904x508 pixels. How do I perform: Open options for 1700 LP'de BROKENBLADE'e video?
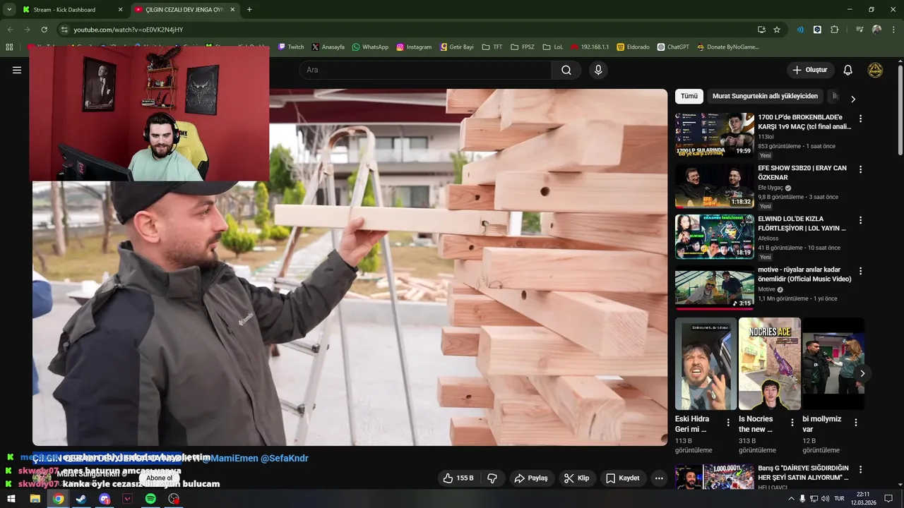860,119
